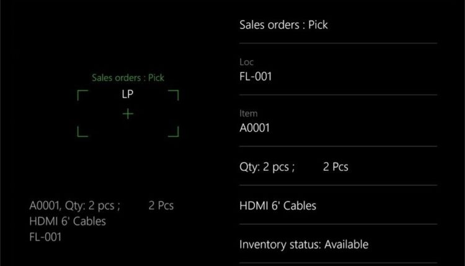Viewport: 465px width, 266px height.
Task: Click the top-left green scan frame corner
Action: coord(82,95)
